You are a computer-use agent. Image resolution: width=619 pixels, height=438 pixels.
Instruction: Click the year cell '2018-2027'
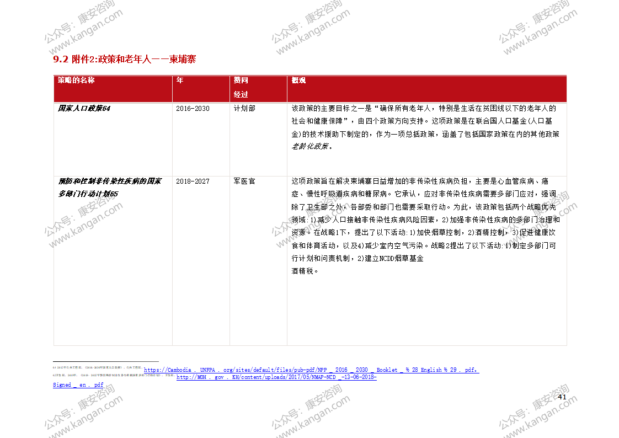pos(193,181)
